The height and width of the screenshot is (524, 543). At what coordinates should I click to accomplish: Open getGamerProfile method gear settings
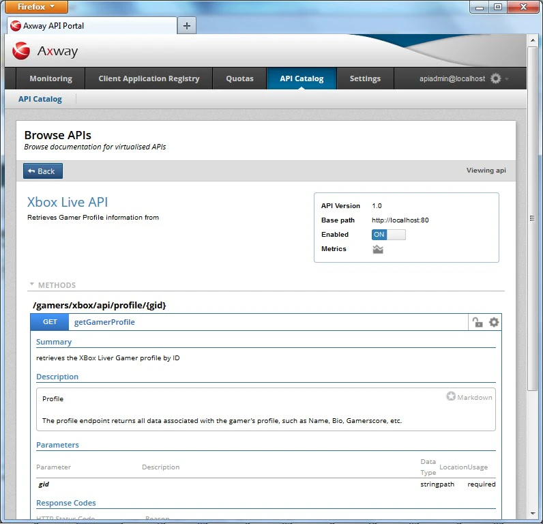(494, 323)
